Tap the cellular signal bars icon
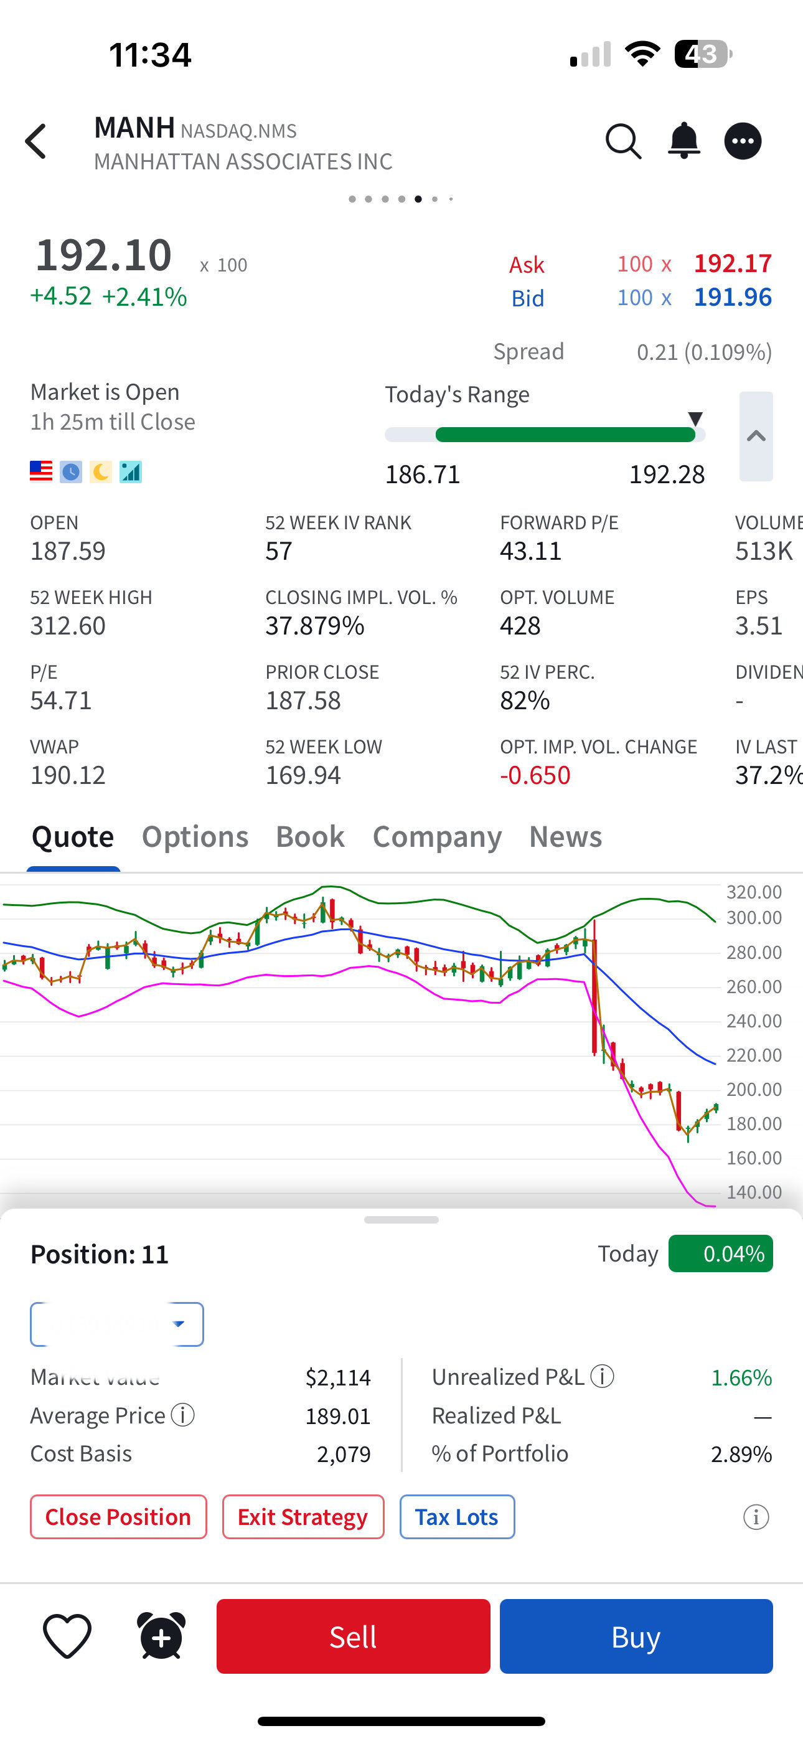Image resolution: width=803 pixels, height=1741 pixels. (590, 54)
